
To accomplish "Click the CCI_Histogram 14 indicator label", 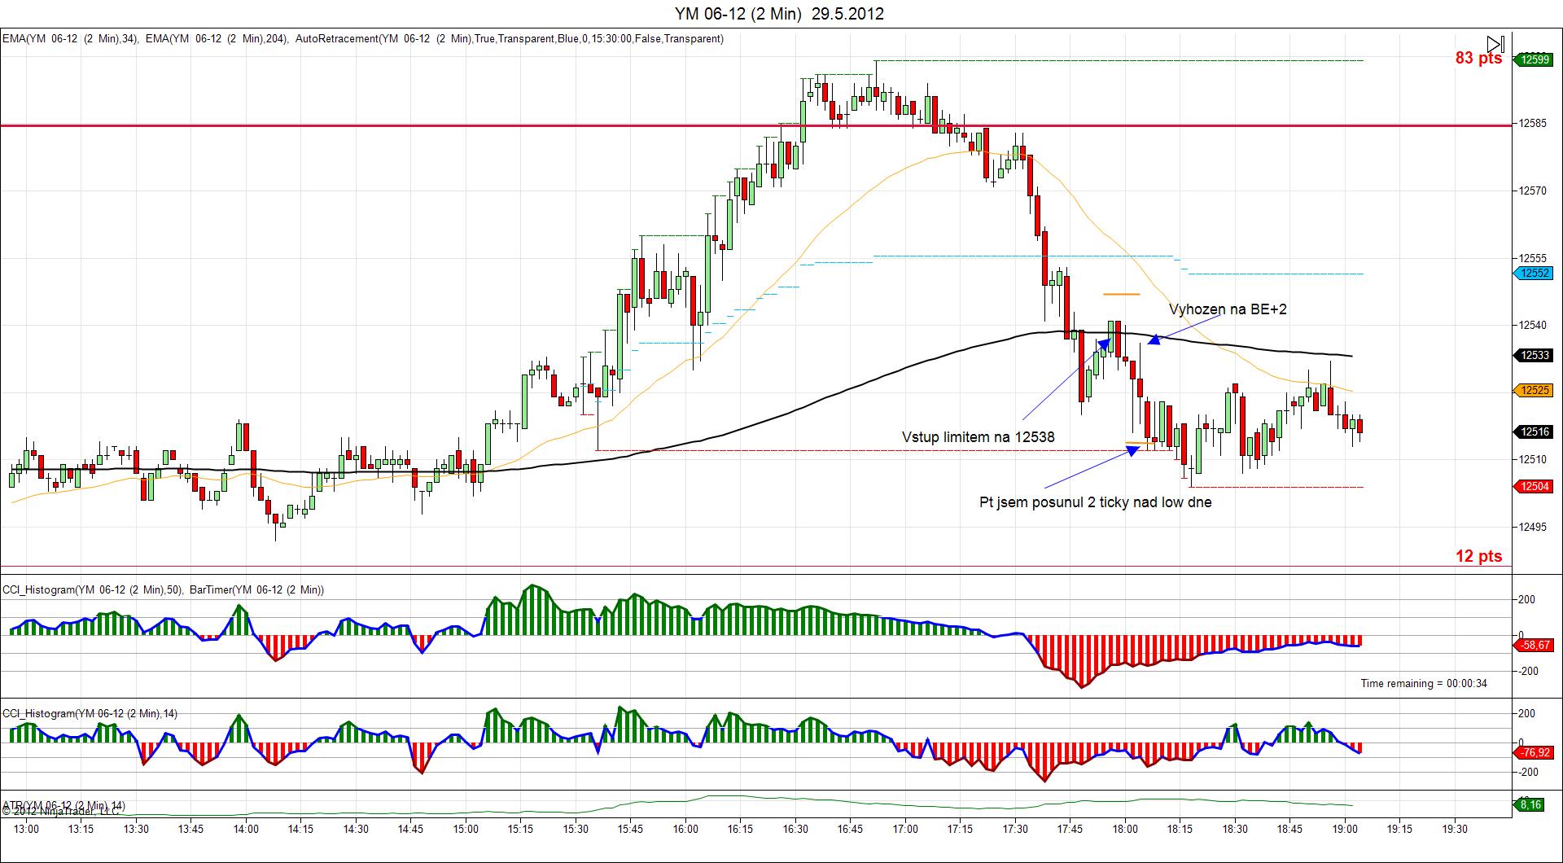I will (90, 713).
